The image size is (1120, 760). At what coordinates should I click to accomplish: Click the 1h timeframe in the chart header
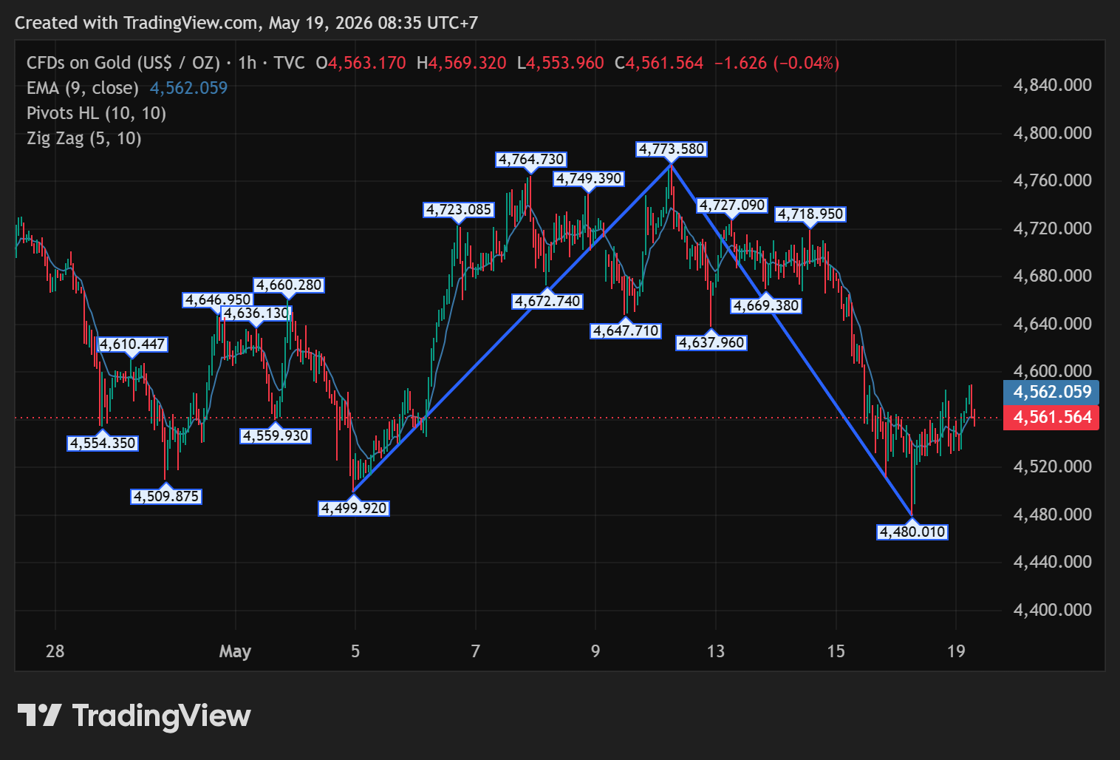pos(247,63)
